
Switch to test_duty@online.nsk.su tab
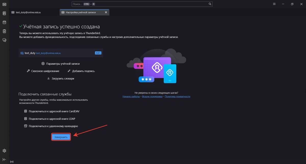tap(28, 12)
